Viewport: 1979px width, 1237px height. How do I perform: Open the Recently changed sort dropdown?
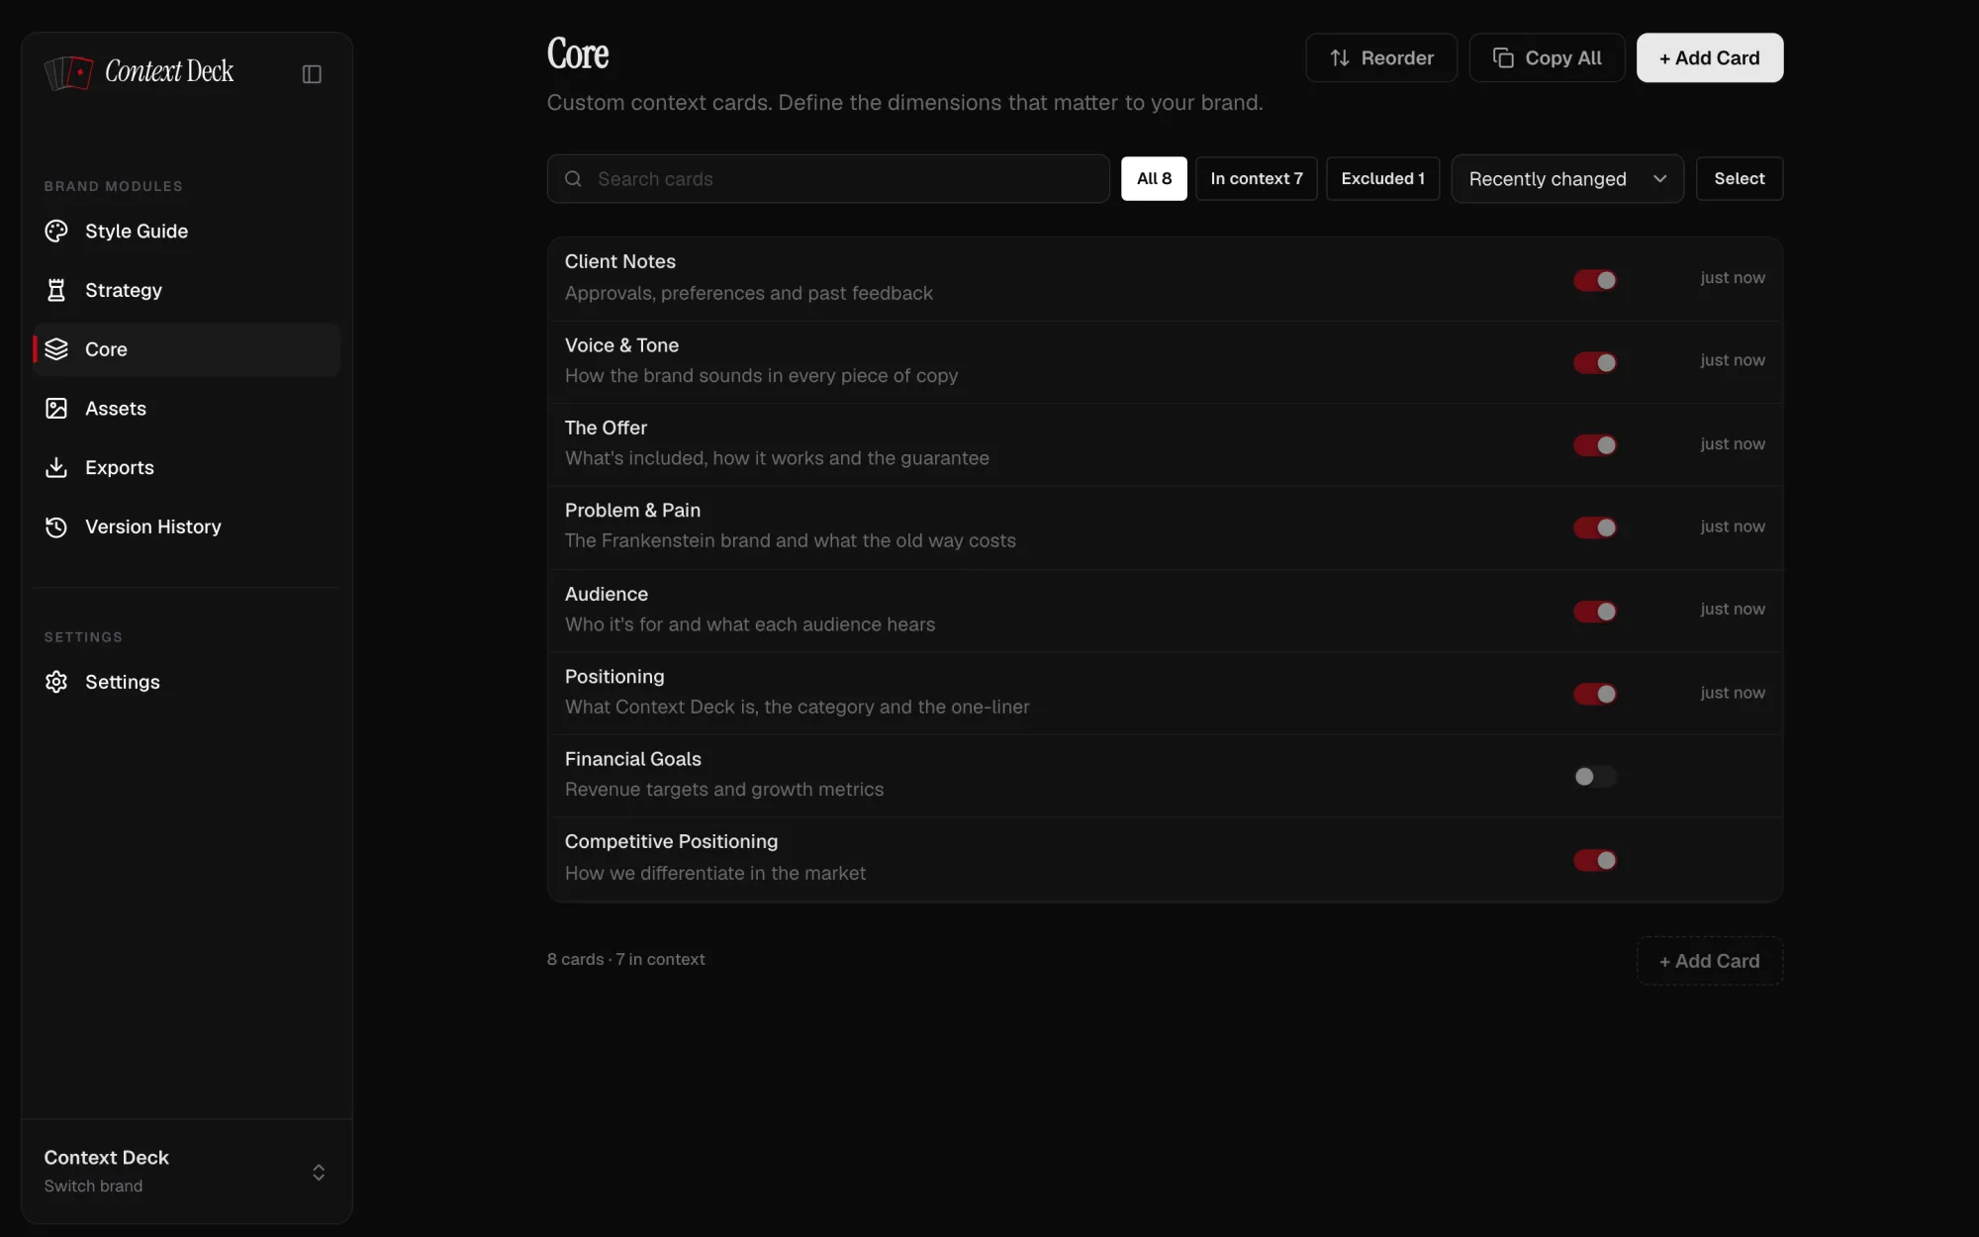pyautogui.click(x=1567, y=179)
